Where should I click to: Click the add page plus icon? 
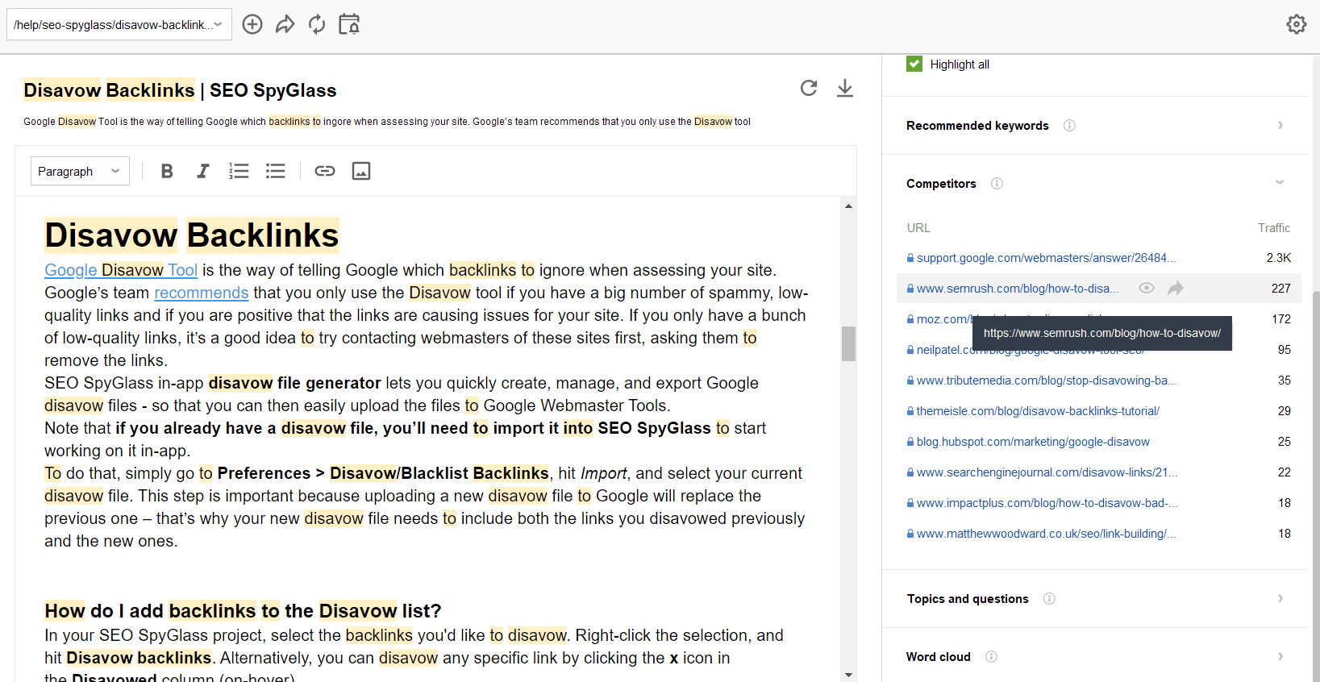(x=252, y=24)
